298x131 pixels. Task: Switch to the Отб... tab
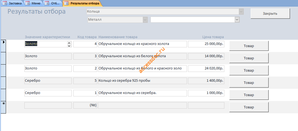click(x=53, y=3)
